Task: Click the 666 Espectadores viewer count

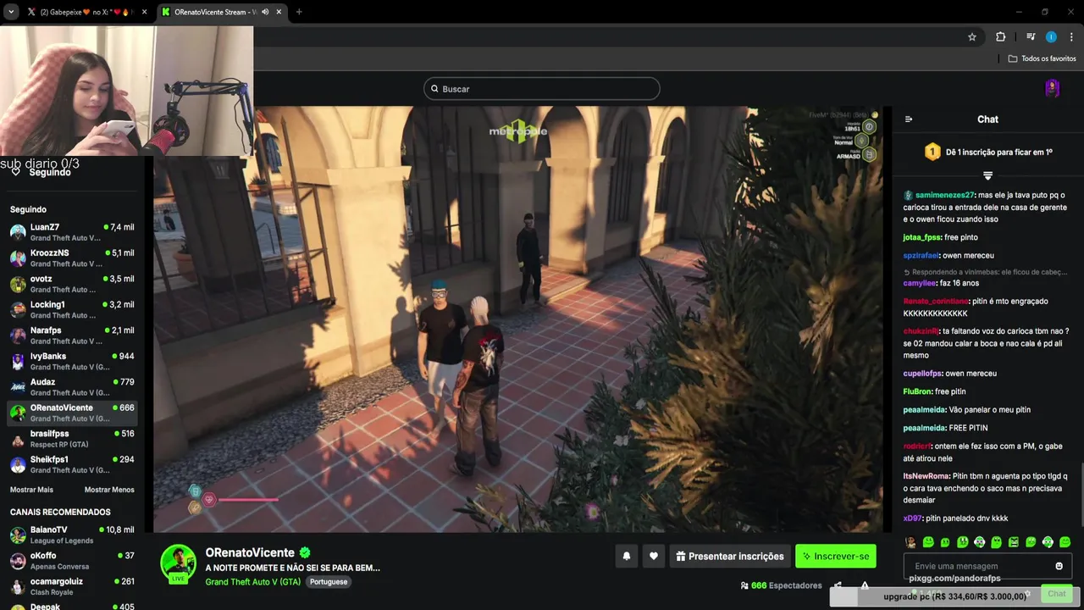Action: [781, 585]
